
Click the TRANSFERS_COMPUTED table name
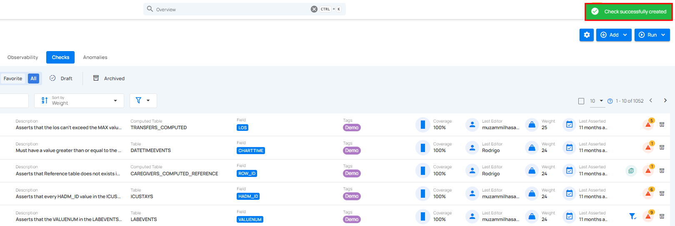159,128
